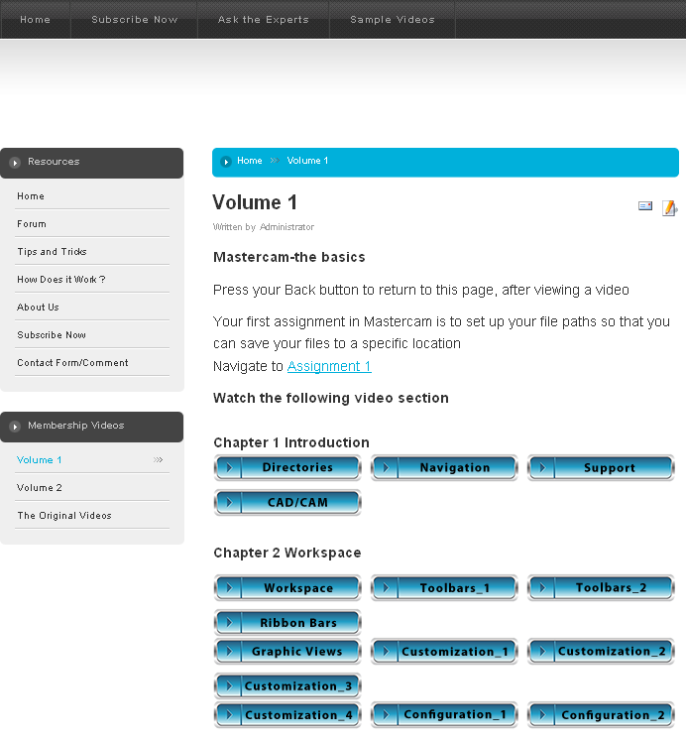This screenshot has height=742, width=686.
Task: Click the Chapter 2 Workspace heading
Action: (x=286, y=553)
